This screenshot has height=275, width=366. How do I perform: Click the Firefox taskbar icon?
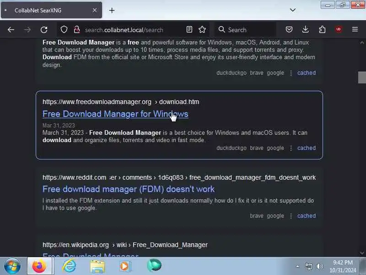(x=39, y=266)
